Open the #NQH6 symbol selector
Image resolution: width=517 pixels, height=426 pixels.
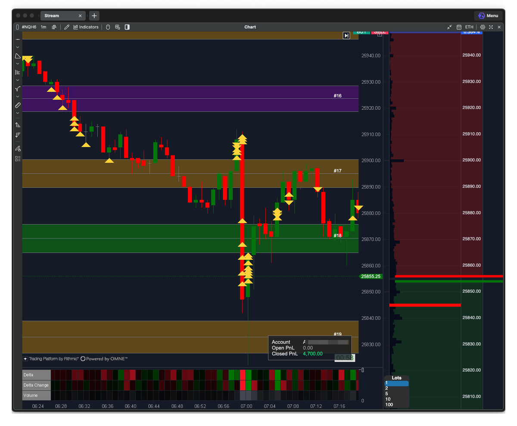coord(29,27)
